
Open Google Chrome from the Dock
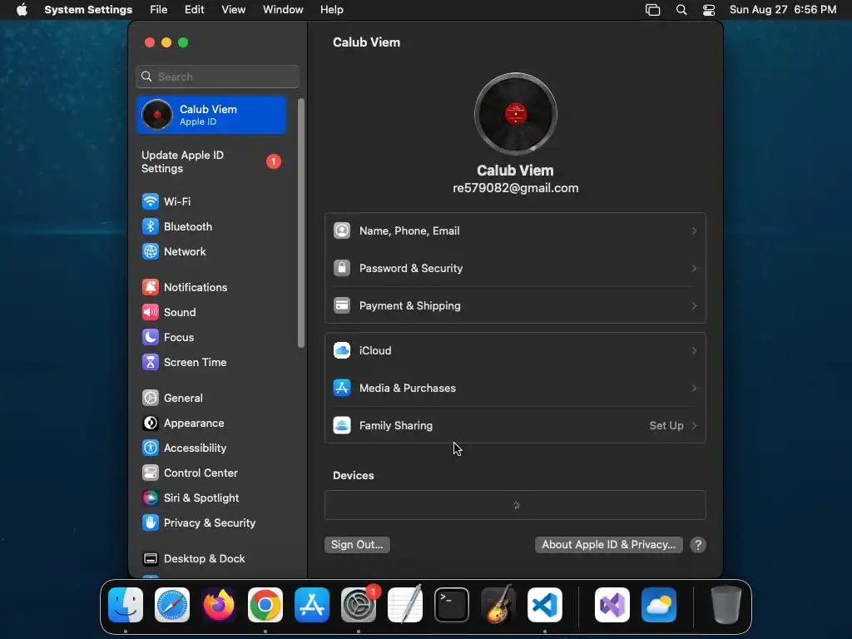click(x=265, y=605)
